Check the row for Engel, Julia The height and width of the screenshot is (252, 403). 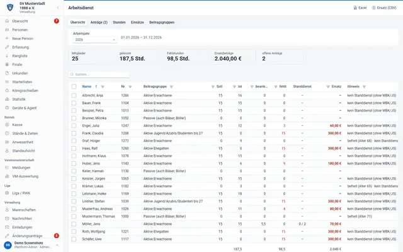(x=74, y=126)
